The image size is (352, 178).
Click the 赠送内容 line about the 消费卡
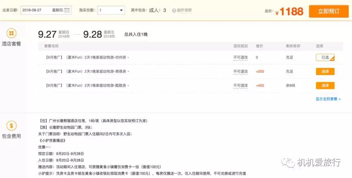100,167
